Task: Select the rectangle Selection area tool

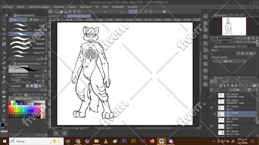Action: (4, 49)
